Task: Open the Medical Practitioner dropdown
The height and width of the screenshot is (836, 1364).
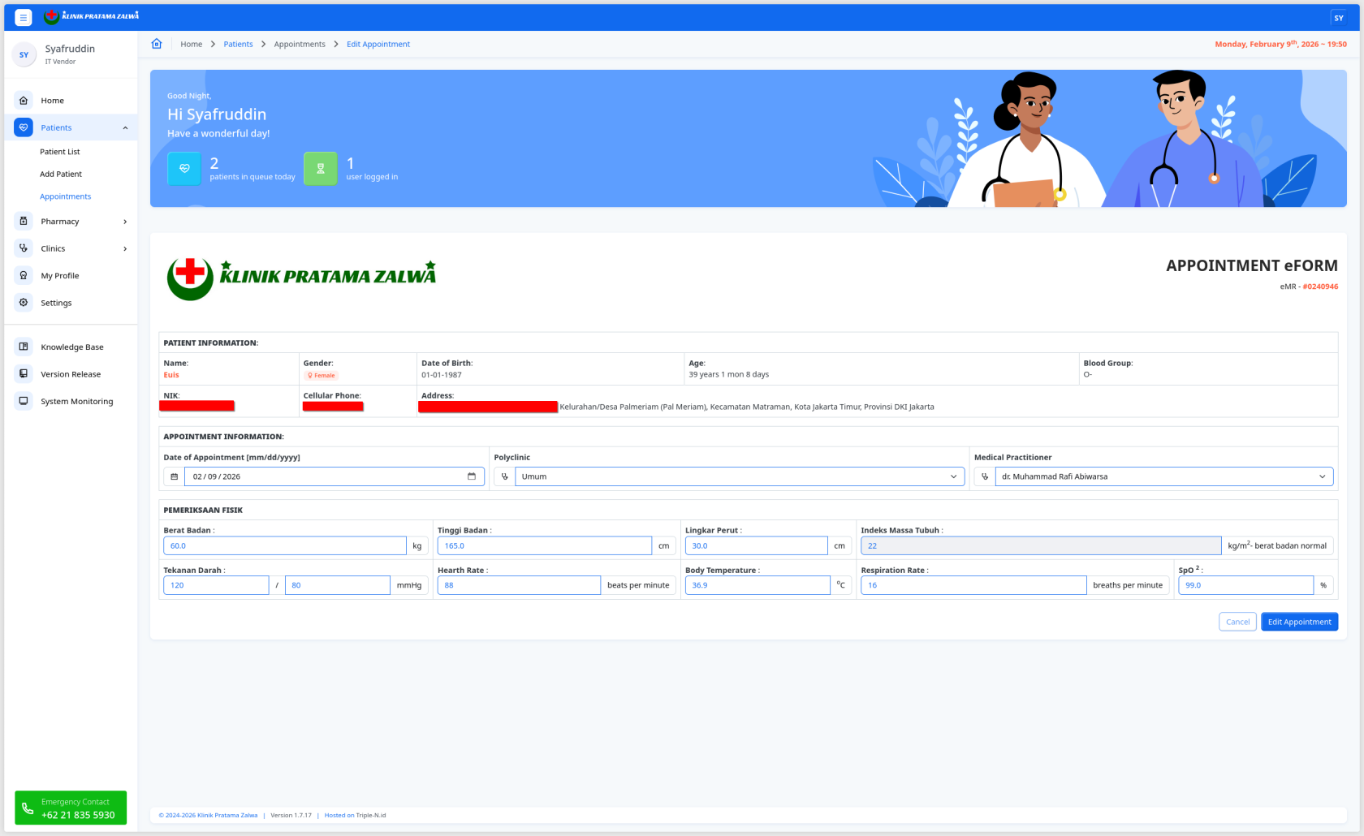Action: click(x=1163, y=476)
